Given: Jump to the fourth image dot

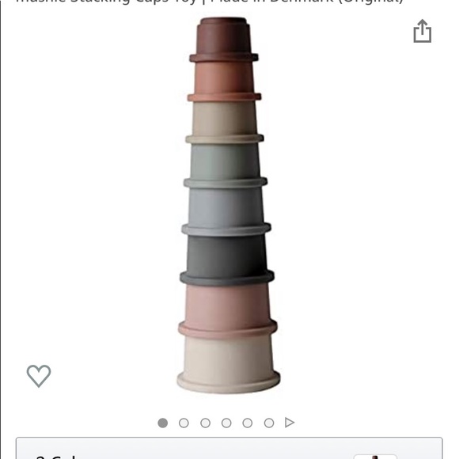Looking at the screenshot, I should [x=226, y=423].
